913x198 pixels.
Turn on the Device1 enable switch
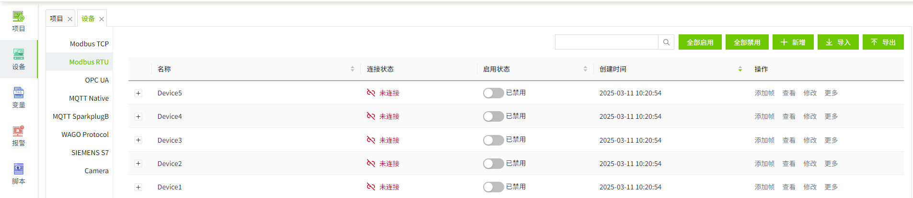(493, 187)
